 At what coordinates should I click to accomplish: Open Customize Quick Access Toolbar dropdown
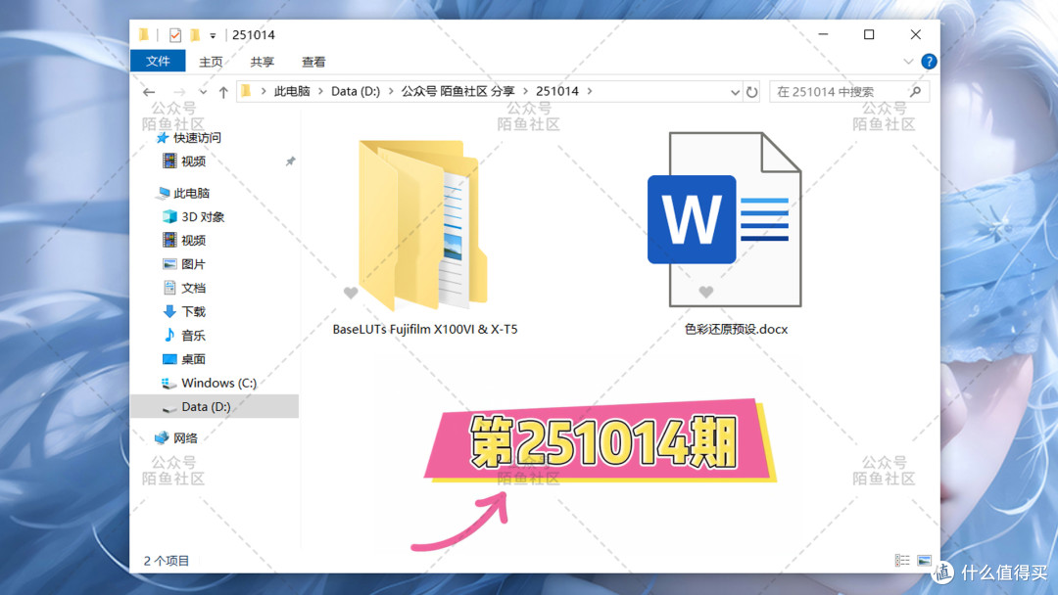point(213,35)
